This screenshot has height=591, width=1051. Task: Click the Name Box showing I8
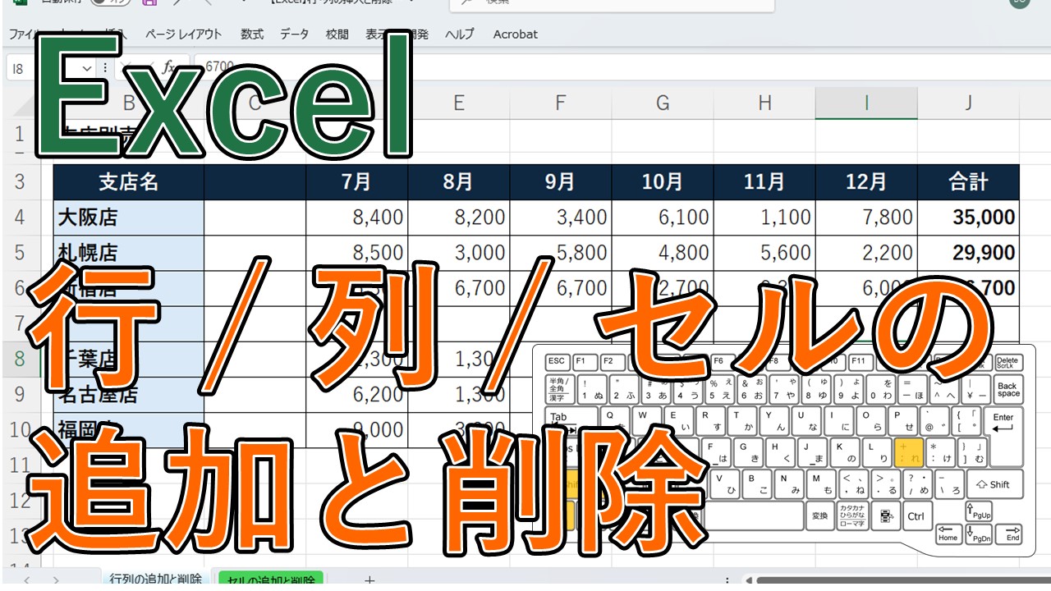[41, 67]
